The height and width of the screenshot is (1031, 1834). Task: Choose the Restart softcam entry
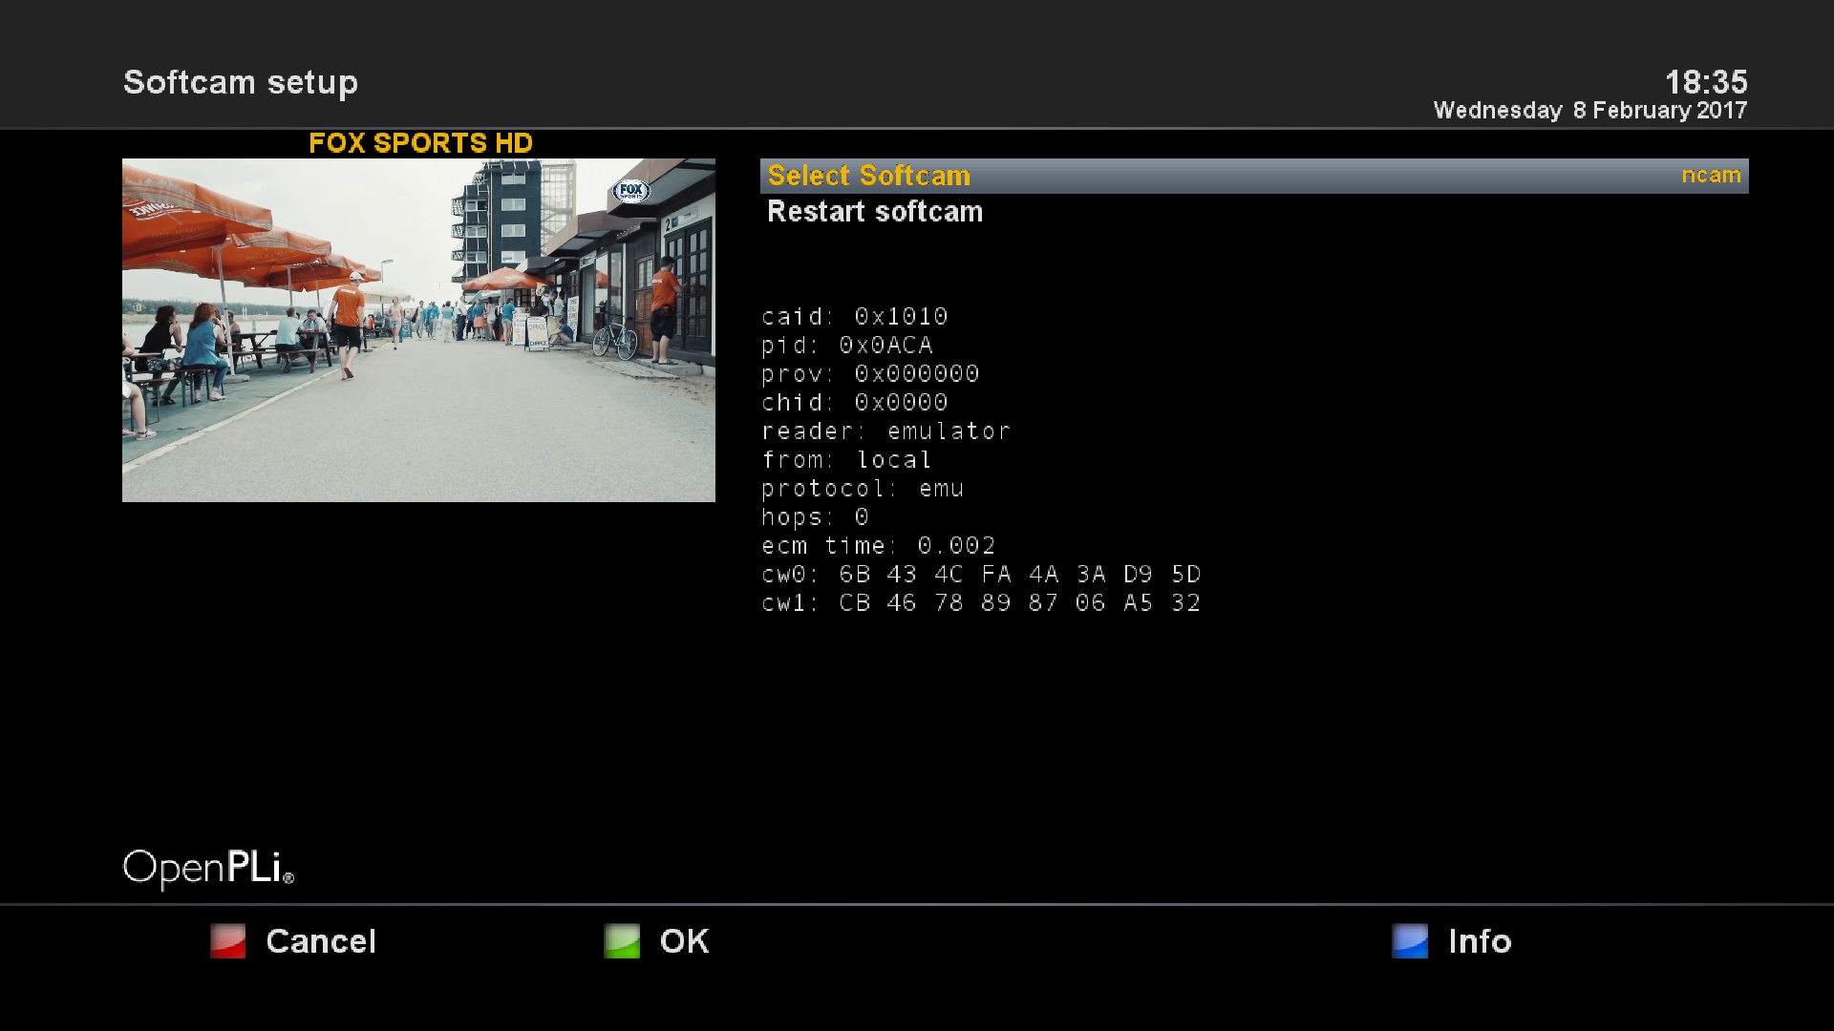coord(874,212)
